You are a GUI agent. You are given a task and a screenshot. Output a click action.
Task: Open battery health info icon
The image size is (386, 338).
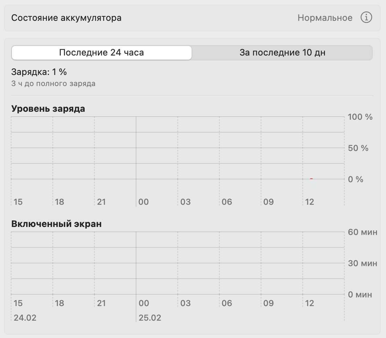point(366,17)
